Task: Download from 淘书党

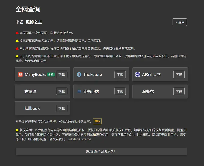Action: click(179, 91)
